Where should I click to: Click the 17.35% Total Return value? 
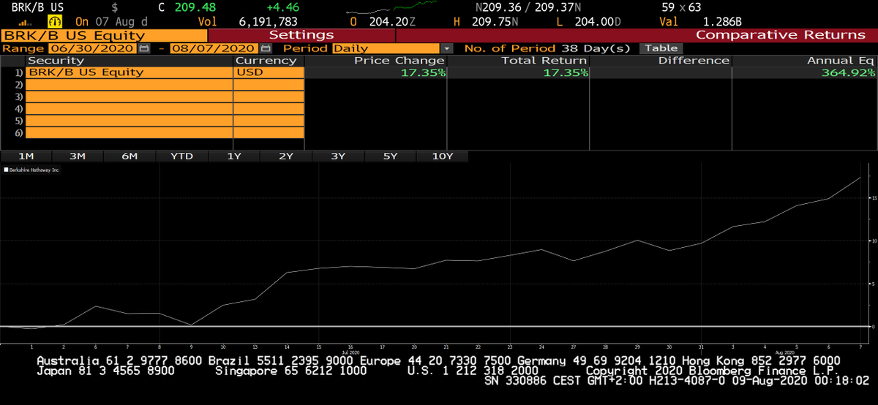[566, 72]
